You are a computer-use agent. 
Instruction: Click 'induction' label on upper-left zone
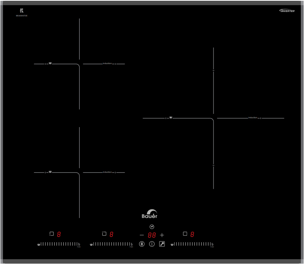pyautogui.click(x=107, y=63)
